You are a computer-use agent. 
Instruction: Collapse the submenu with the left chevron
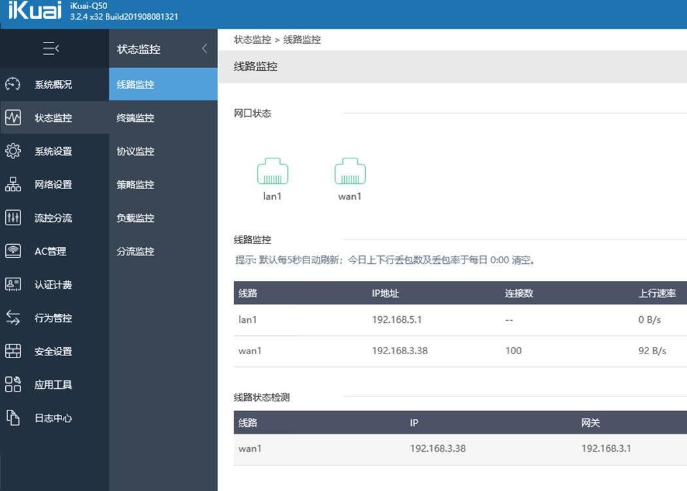(x=203, y=48)
